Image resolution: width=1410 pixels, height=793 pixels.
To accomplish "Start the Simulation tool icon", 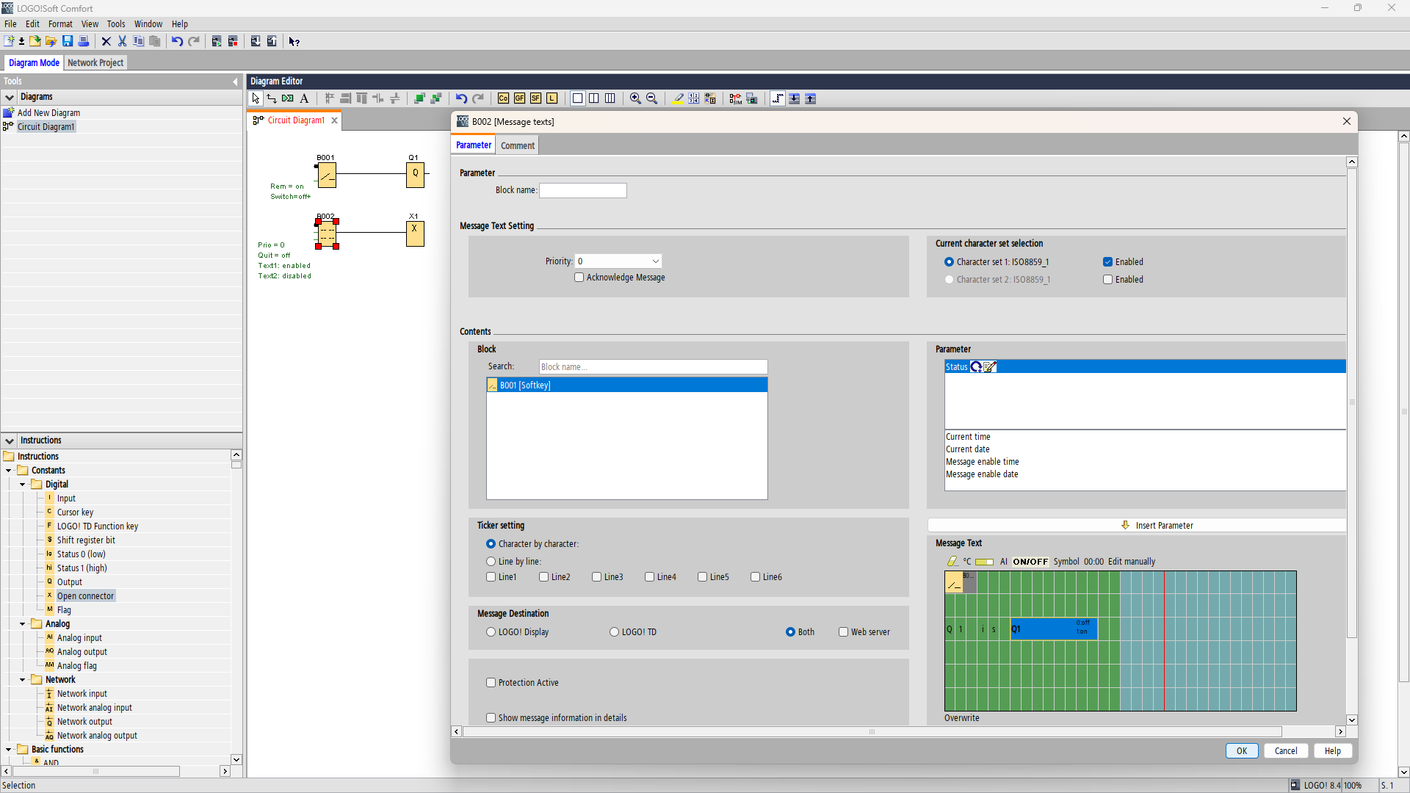I will point(735,98).
